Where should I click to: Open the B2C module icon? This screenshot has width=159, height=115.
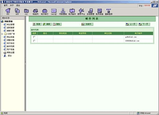tap(8, 11)
